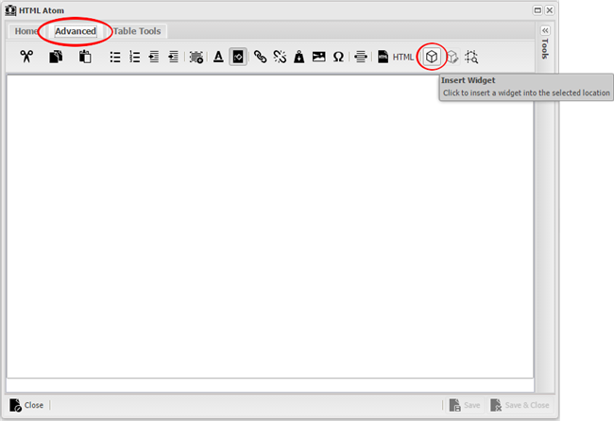The image size is (614, 421).
Task: Click the HTML Atom title bar icon
Action: 10,10
